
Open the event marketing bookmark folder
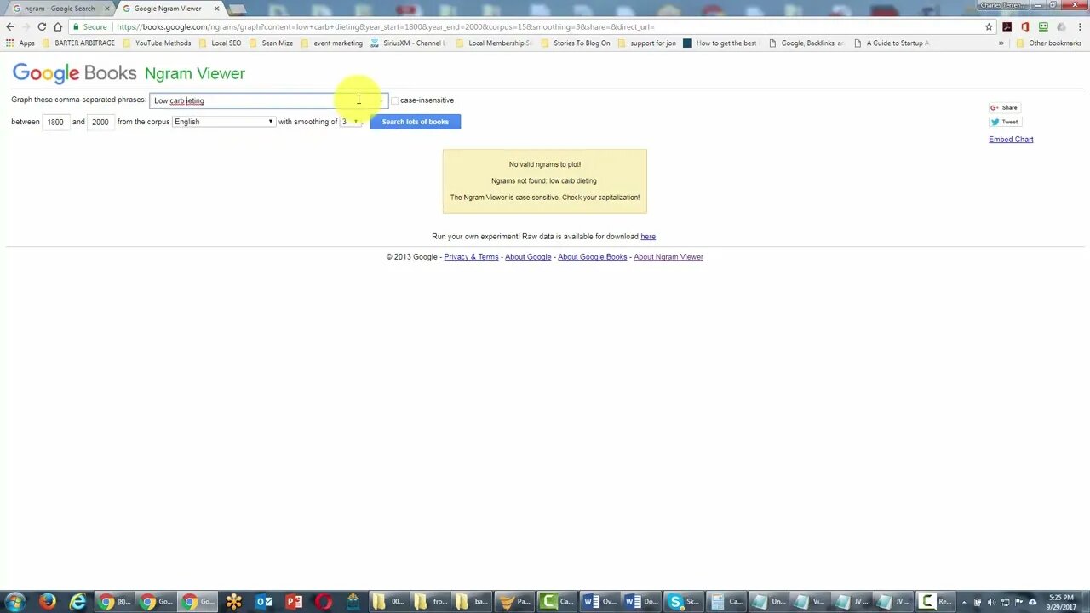point(331,43)
